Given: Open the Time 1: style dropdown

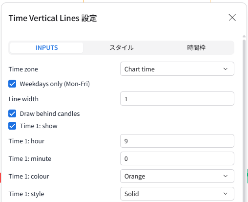Looking at the screenshot, I should pyautogui.click(x=177, y=194).
